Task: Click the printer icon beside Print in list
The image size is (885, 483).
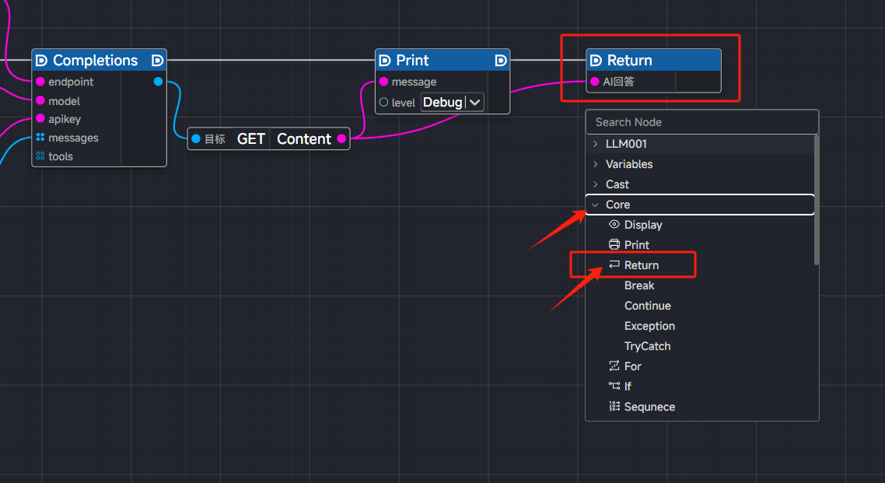Action: [614, 245]
